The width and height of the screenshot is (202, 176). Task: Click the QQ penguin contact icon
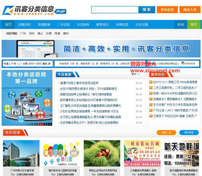point(183,63)
